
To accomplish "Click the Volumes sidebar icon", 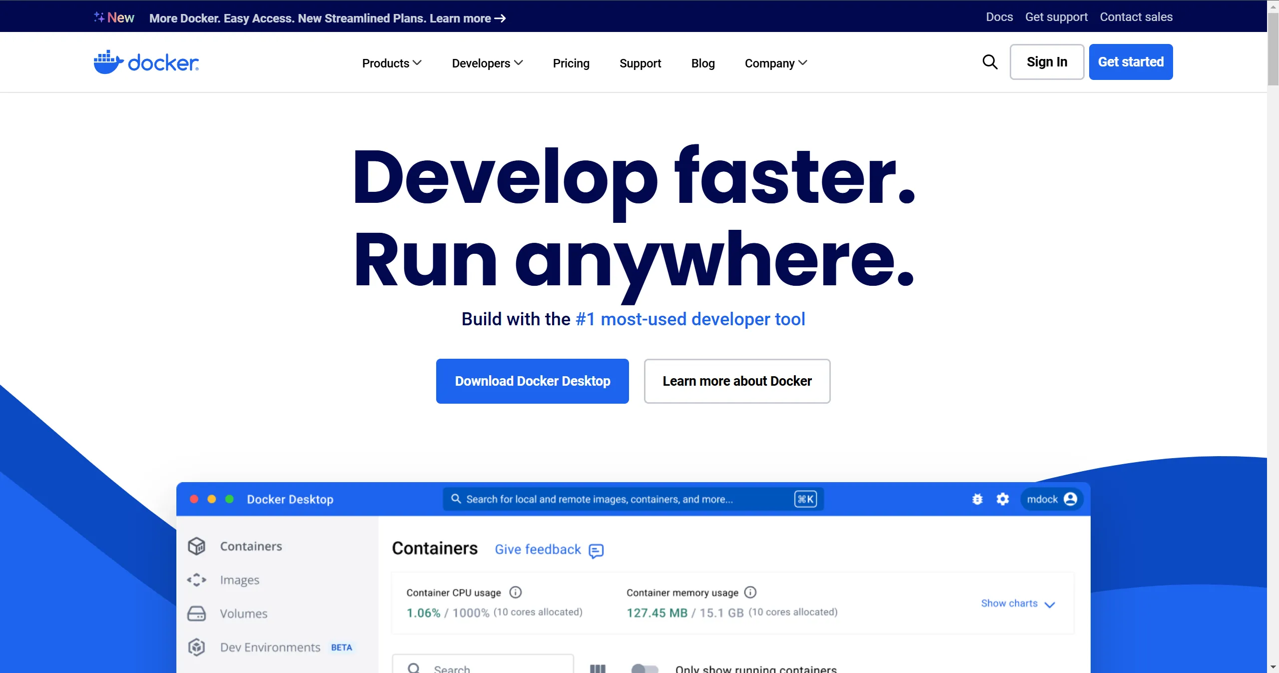I will (x=196, y=614).
